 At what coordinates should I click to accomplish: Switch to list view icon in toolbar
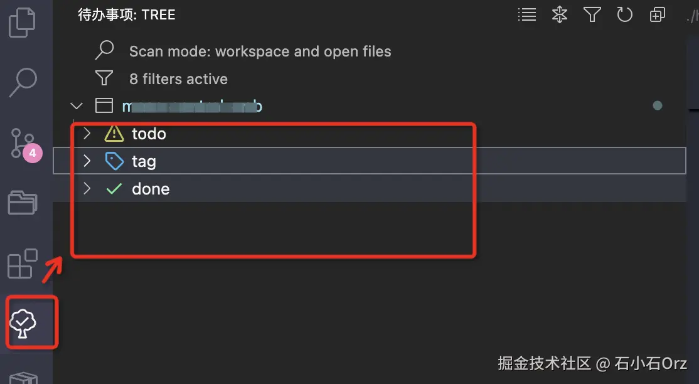click(527, 15)
